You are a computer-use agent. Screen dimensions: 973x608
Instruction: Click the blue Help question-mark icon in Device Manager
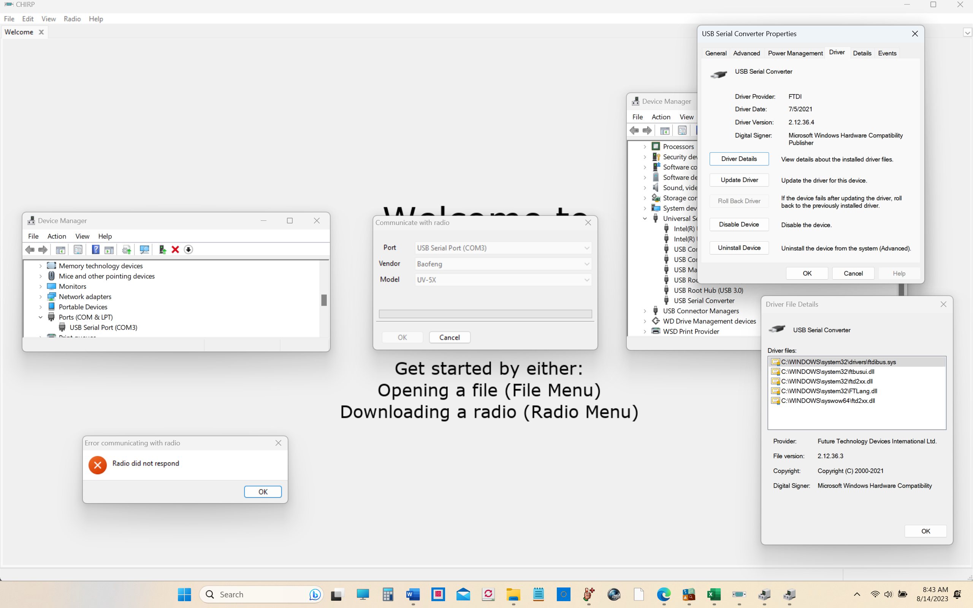coord(96,250)
